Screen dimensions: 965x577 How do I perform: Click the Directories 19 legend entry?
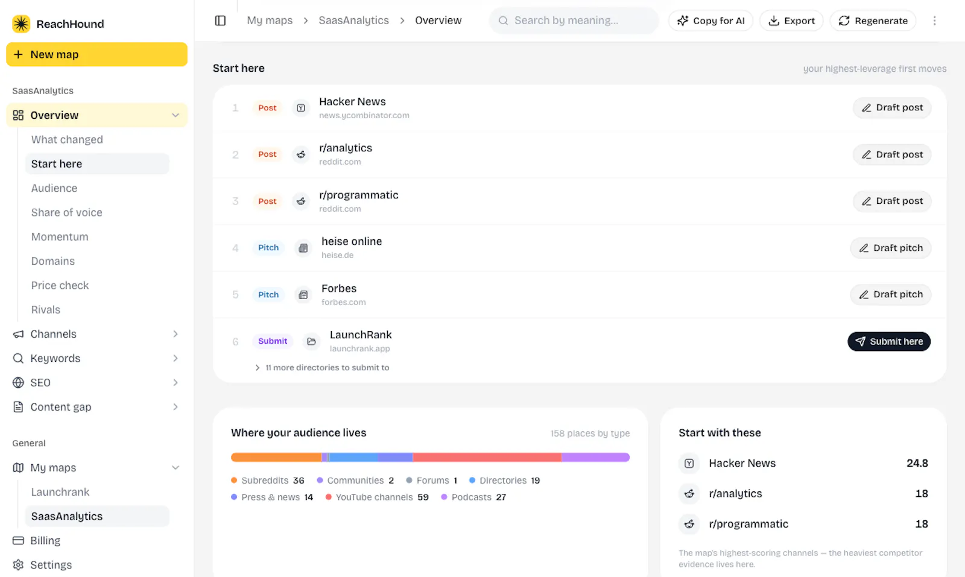[505, 481]
